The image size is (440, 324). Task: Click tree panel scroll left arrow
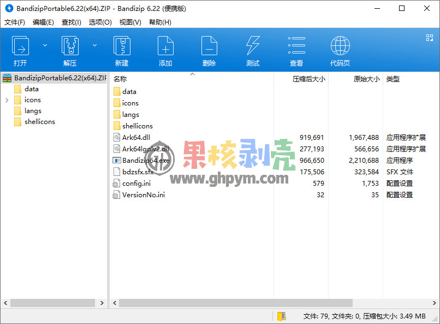point(5,303)
